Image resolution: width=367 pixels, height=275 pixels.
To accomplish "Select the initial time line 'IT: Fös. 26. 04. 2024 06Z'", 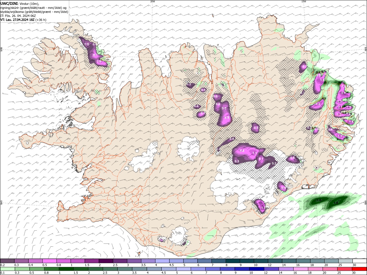I will point(18,16).
